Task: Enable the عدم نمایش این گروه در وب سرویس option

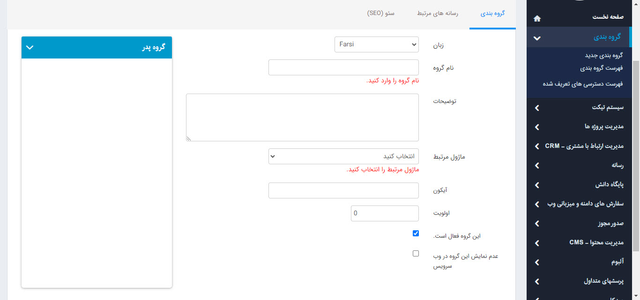Action: click(x=416, y=253)
